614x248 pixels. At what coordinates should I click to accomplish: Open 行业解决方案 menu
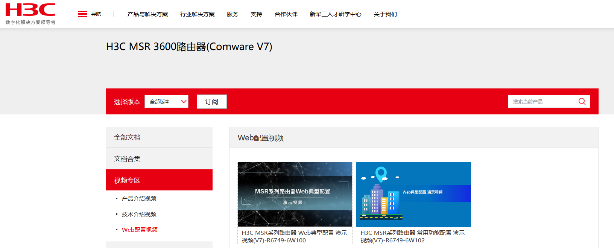(197, 14)
